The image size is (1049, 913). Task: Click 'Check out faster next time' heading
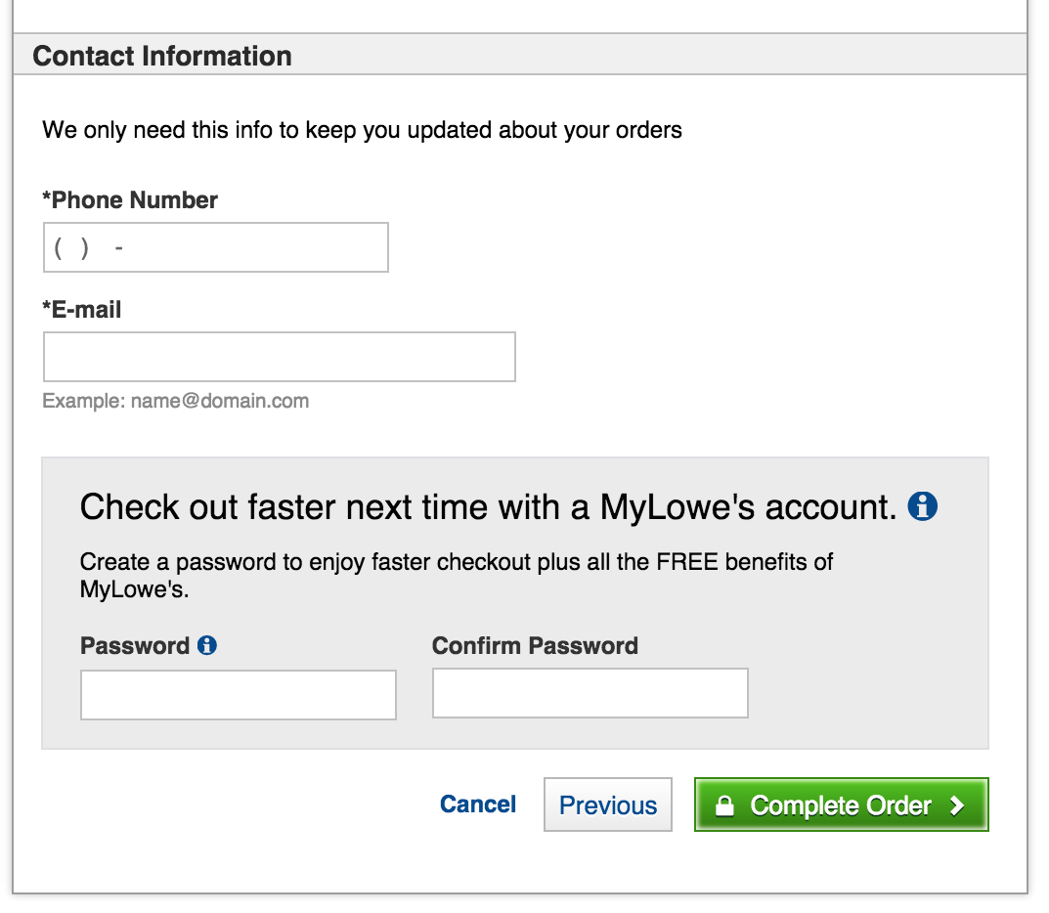[488, 507]
